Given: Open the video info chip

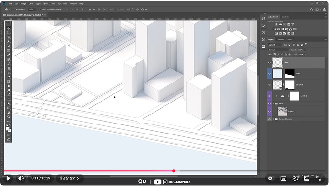Looking at the screenshot, I should (69, 178).
